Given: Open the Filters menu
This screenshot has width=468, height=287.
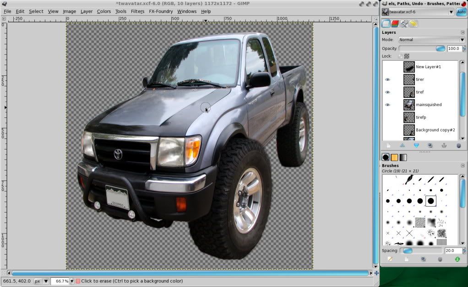Looking at the screenshot, I should (x=137, y=11).
